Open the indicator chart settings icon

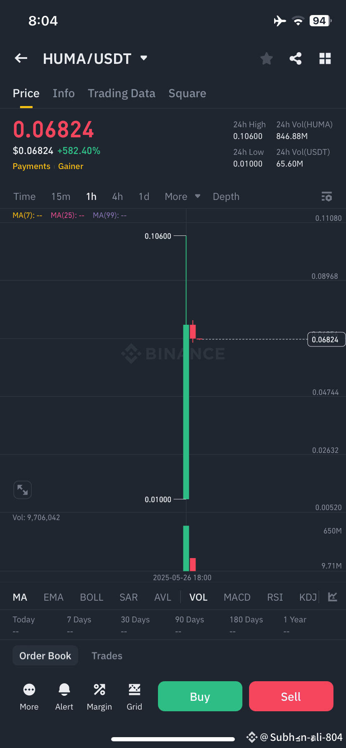(333, 597)
